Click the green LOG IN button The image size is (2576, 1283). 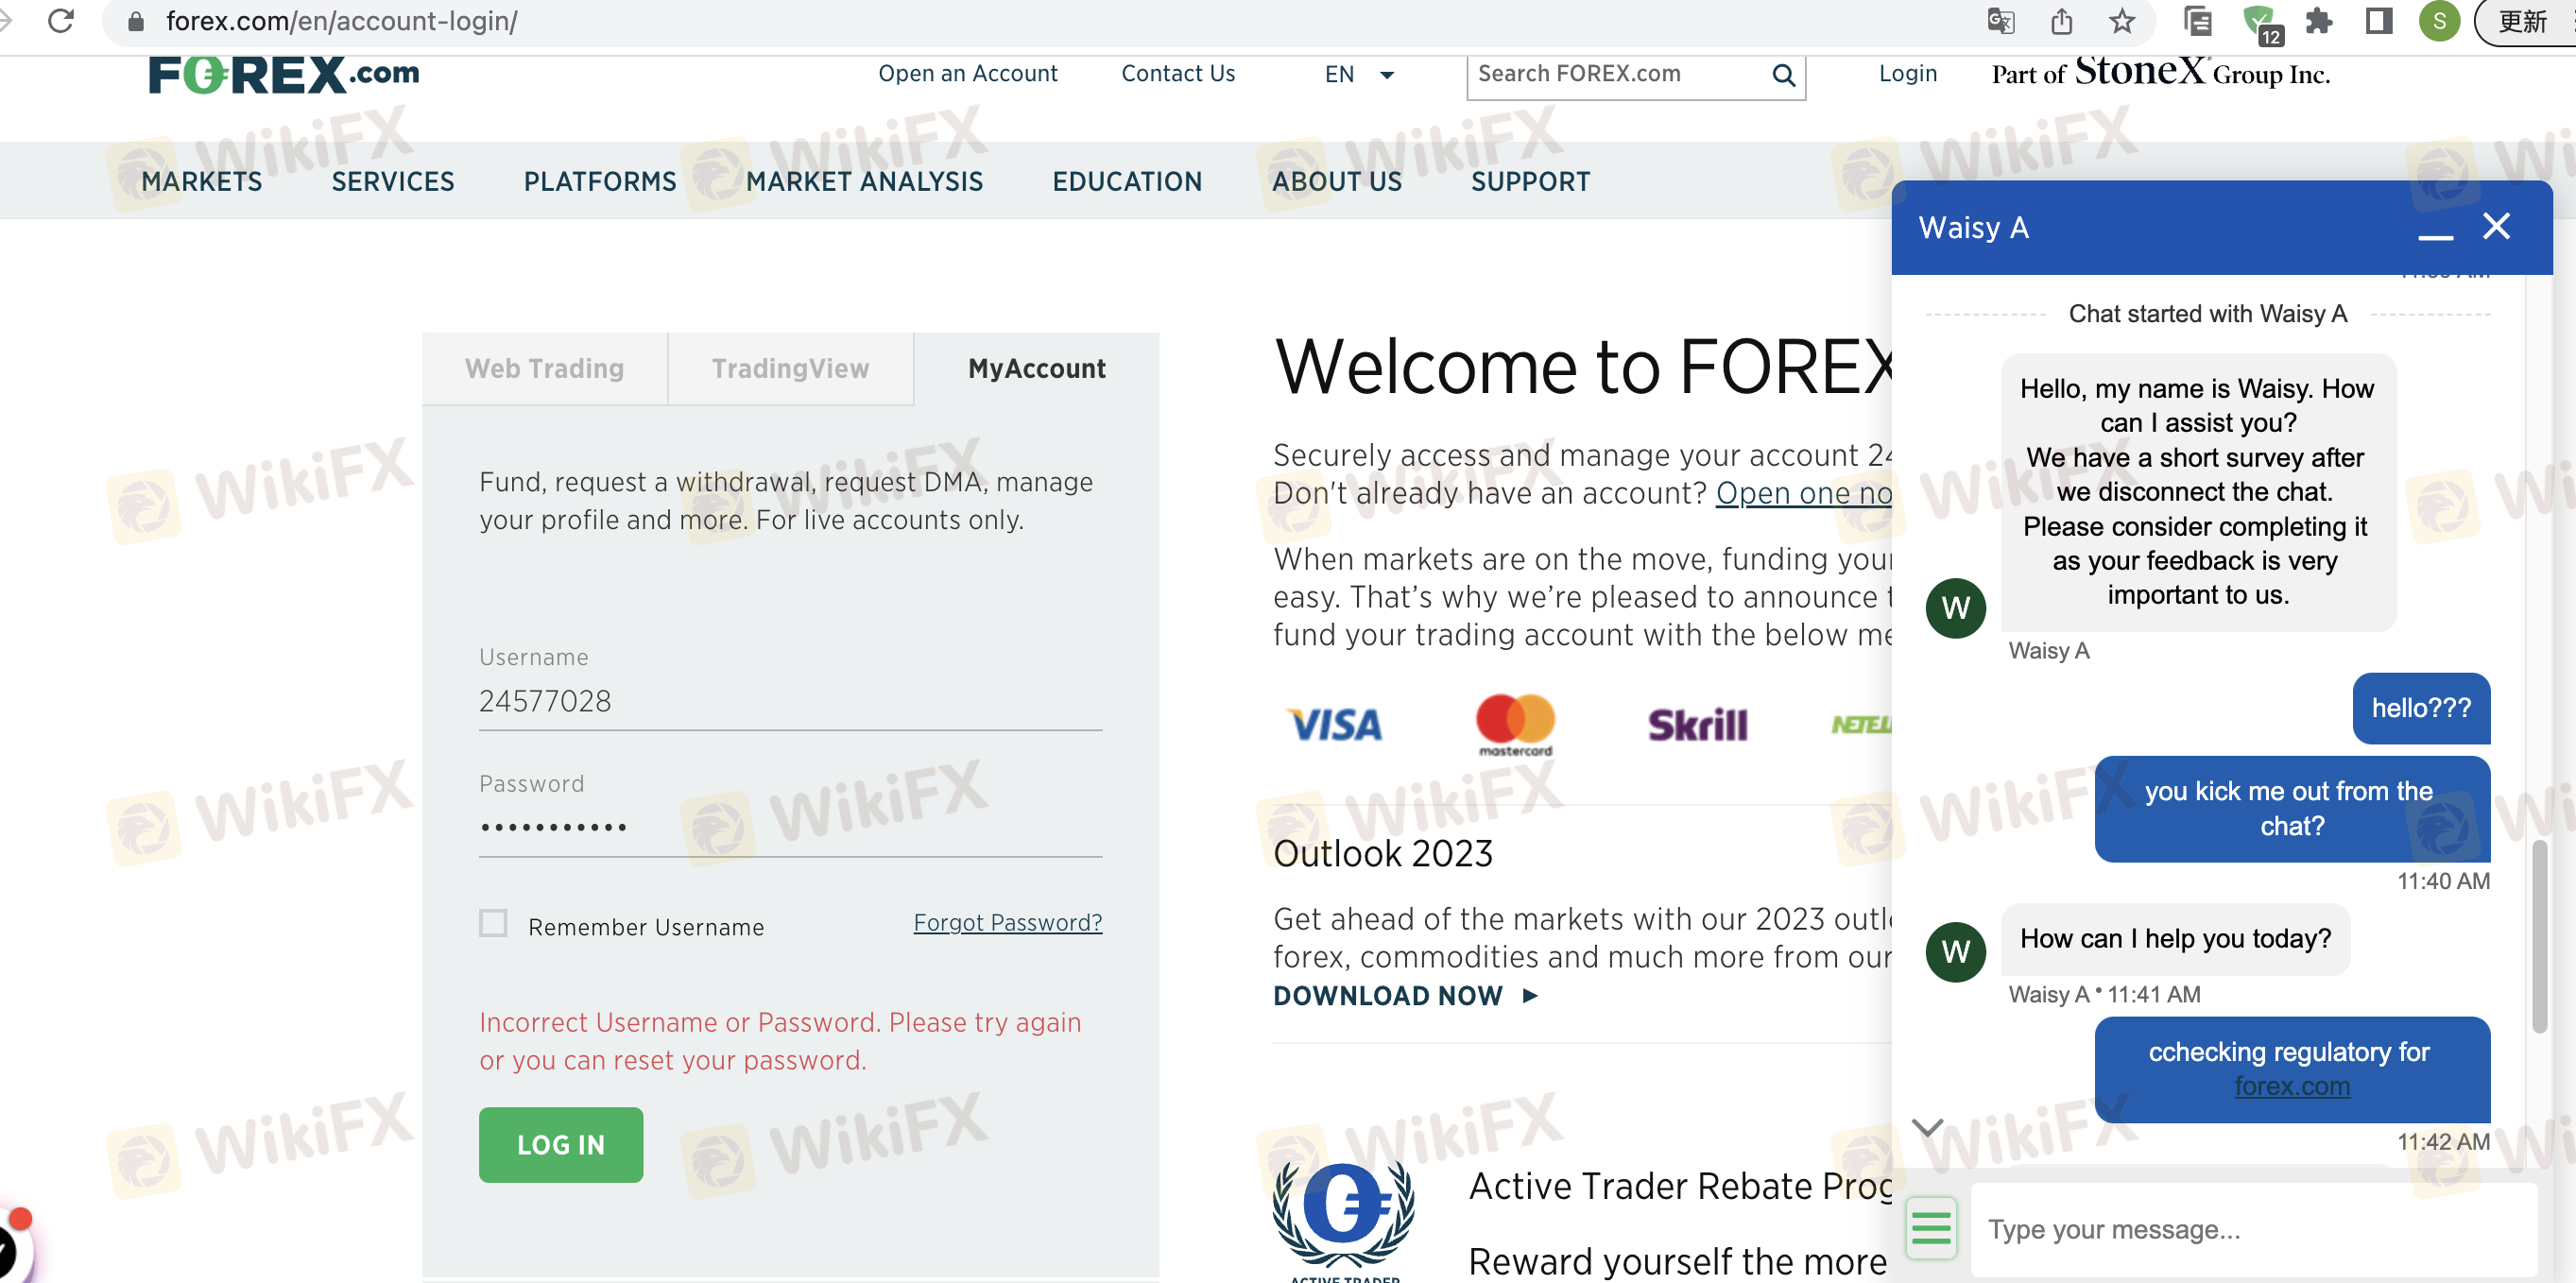560,1144
